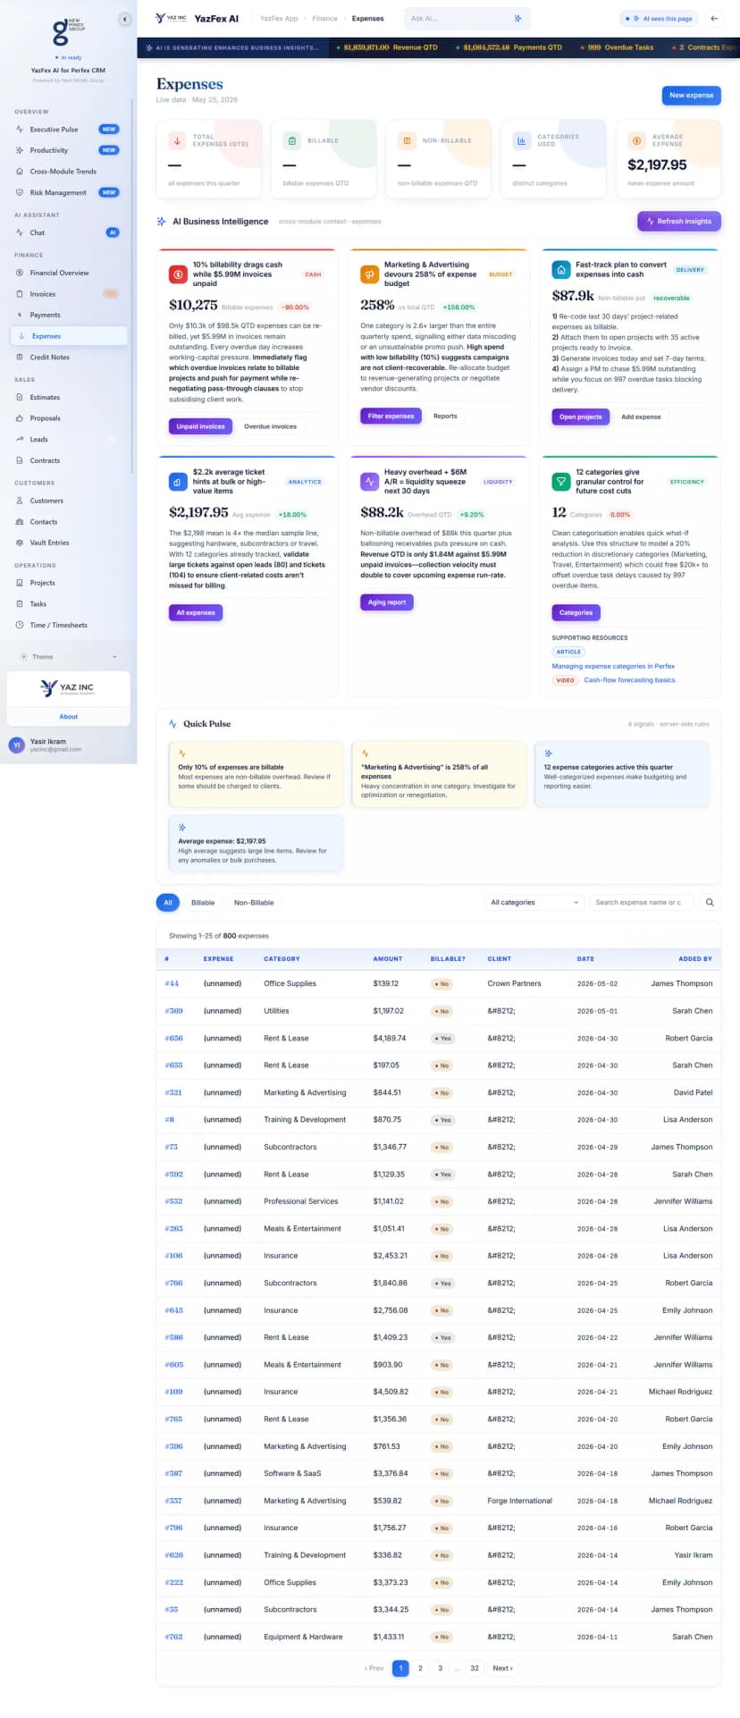The height and width of the screenshot is (1718, 740).
Task: Click the Invoices sidebar icon
Action: click(x=20, y=294)
